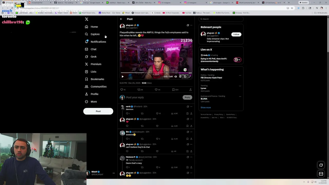Share the main post via share icon
329x185 pixels.
pyautogui.click(x=190, y=90)
